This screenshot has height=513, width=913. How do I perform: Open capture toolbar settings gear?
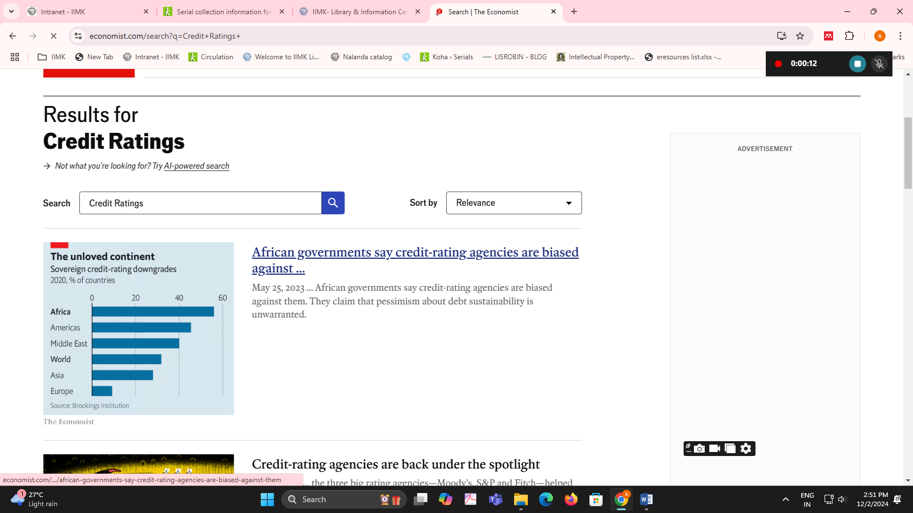coord(746,449)
